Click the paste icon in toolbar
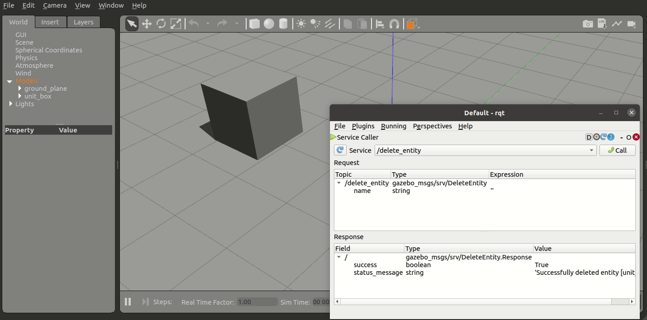 tap(362, 24)
